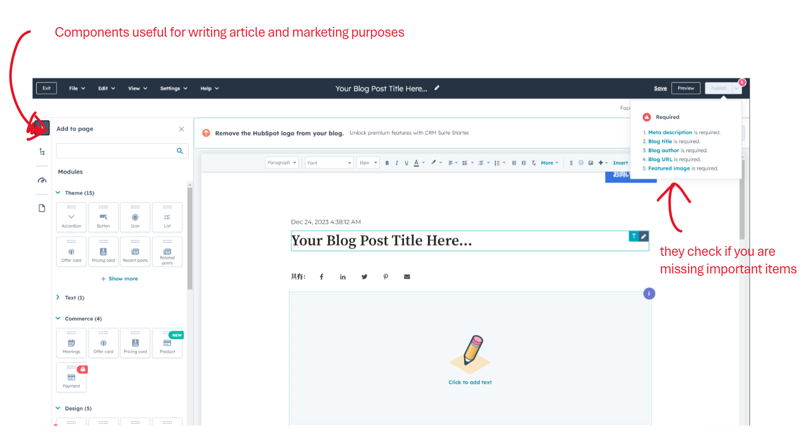Click the link icon in the text toolbar

pos(571,162)
